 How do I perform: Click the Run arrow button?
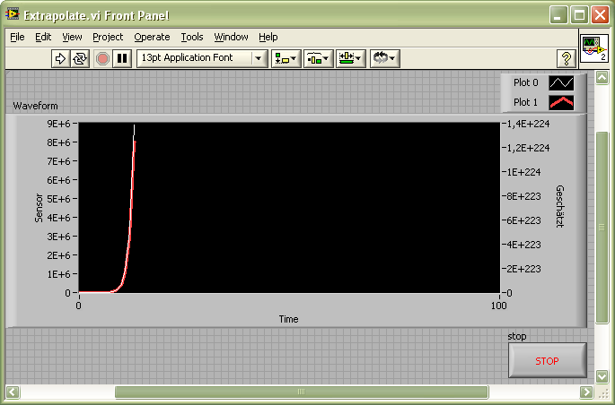(x=60, y=59)
